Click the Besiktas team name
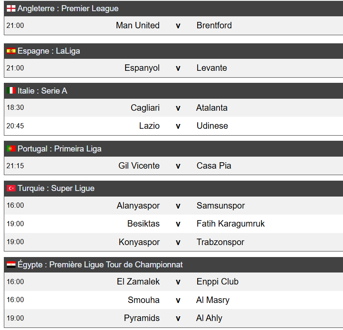Screen dimensions: 343x330 [143, 224]
